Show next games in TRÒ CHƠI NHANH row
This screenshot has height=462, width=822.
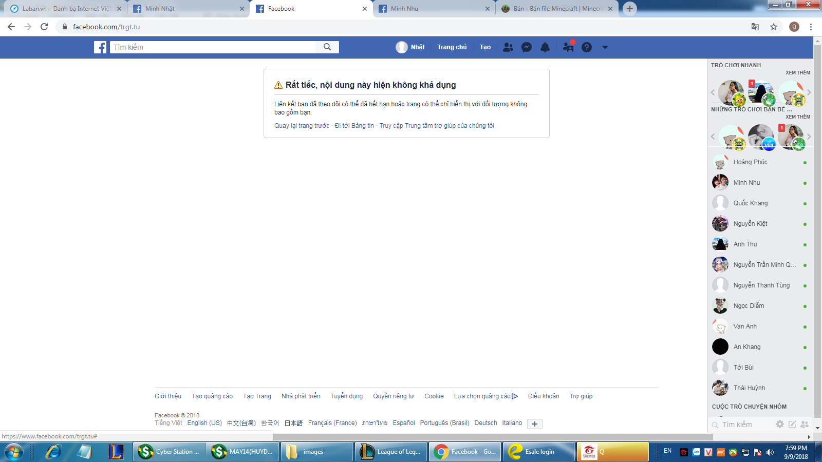pos(809,92)
